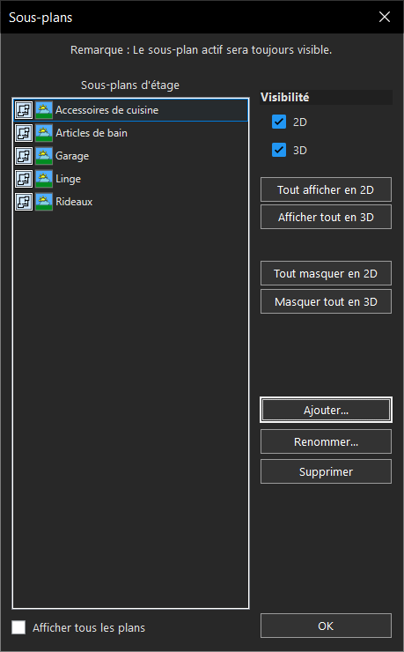Click 2D plan icon beside Articles de bain

tap(24, 133)
